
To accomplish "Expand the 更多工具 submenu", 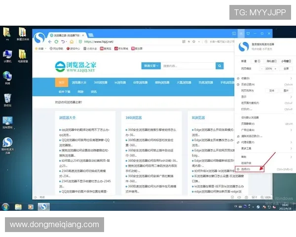I will point(265,148).
